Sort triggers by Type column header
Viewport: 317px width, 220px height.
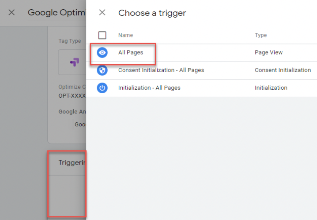point(260,35)
